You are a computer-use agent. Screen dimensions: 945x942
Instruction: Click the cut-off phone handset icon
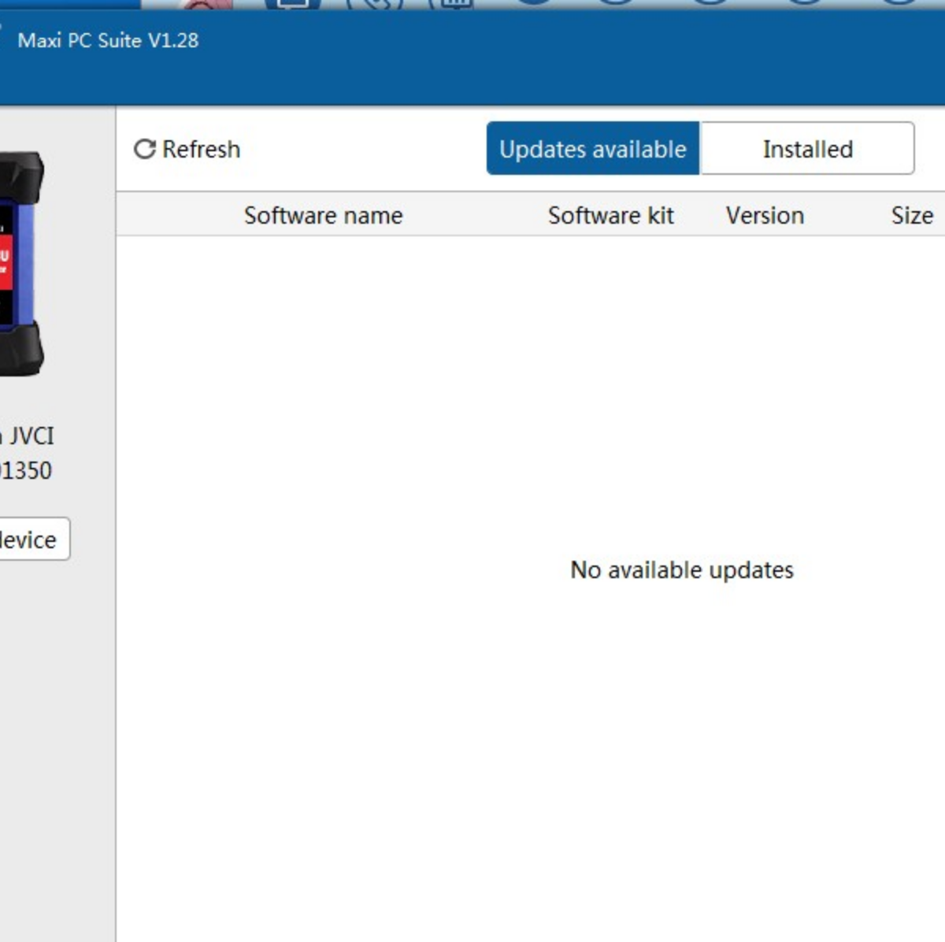376,4
